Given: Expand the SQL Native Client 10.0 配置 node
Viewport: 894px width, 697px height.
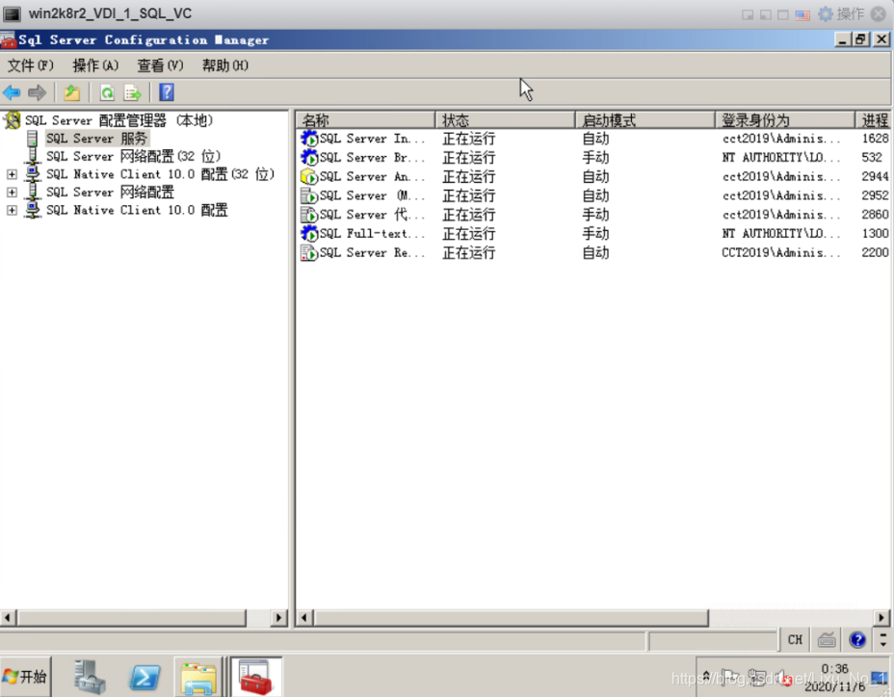Looking at the screenshot, I should [12, 210].
